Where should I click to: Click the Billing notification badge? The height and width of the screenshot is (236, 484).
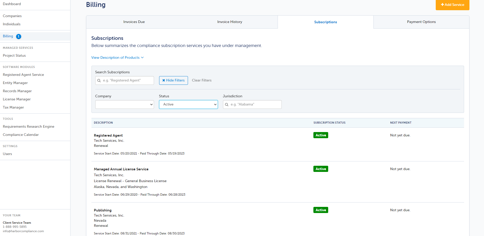click(19, 37)
